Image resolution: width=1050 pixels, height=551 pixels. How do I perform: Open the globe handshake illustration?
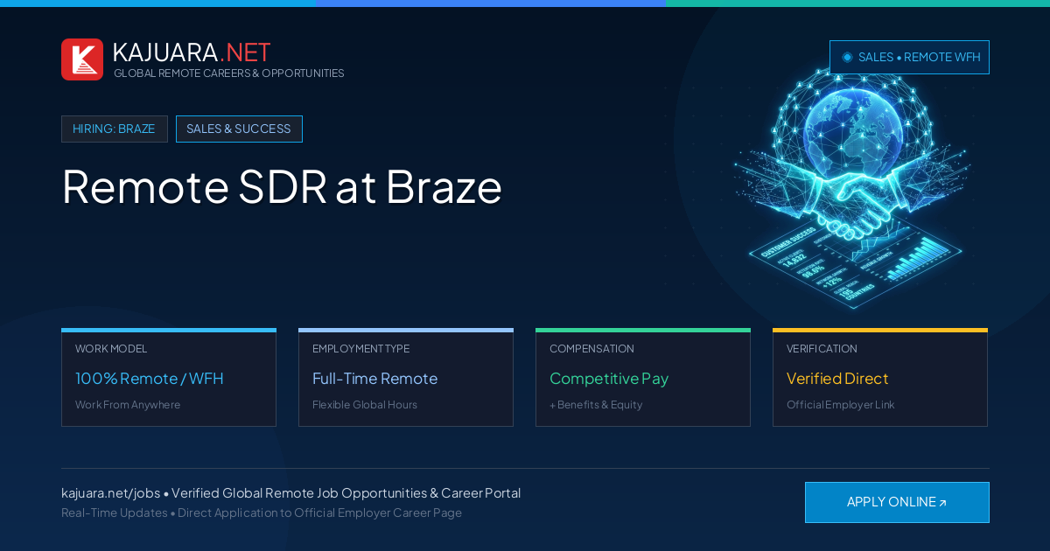[x=853, y=188]
